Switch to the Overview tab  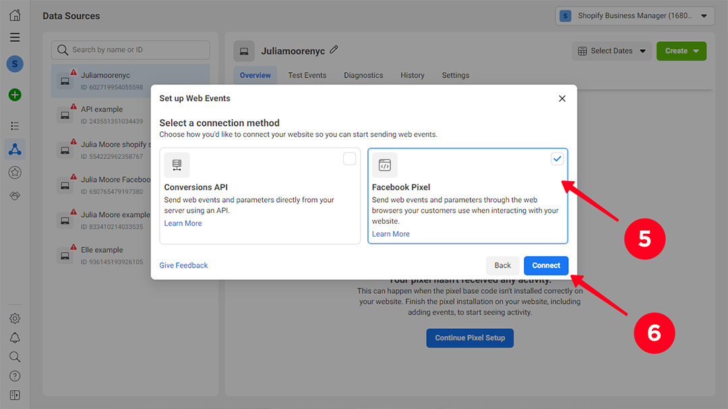tap(255, 75)
